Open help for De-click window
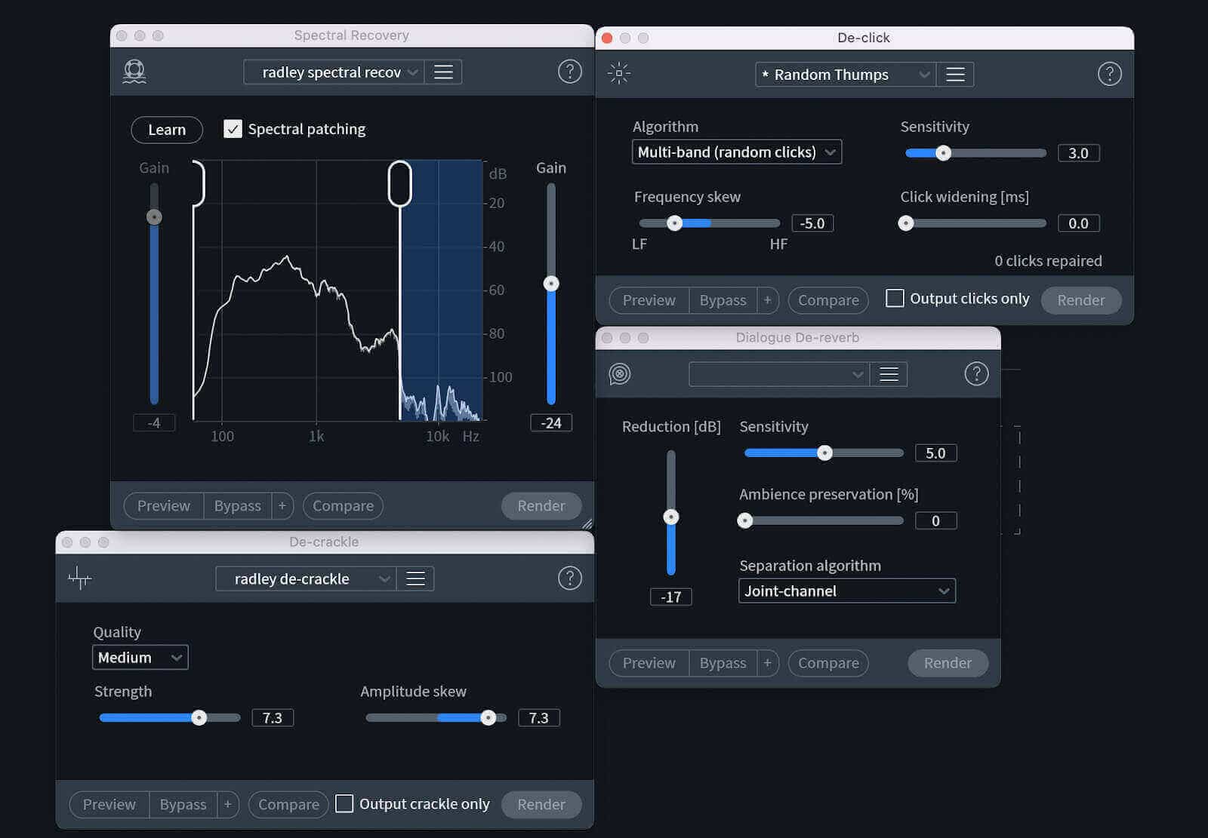 click(1109, 74)
